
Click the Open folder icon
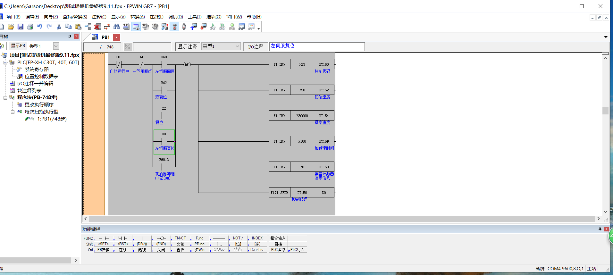pos(11,27)
